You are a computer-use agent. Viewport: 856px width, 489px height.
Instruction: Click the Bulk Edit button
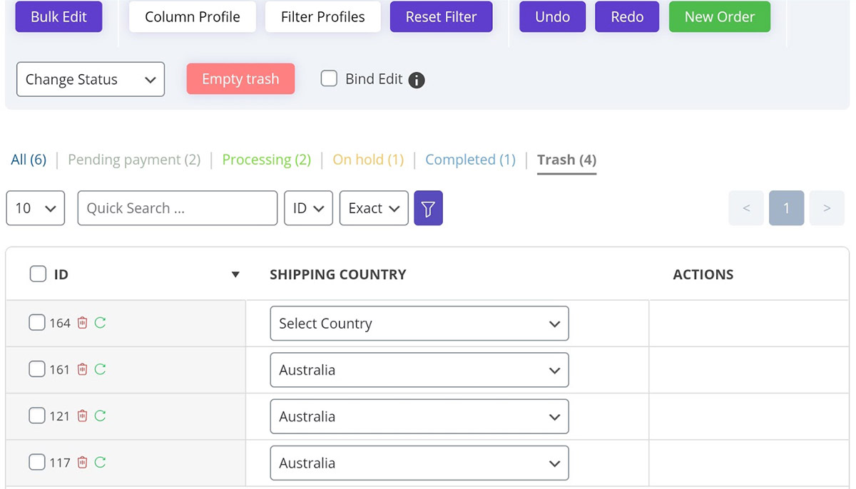[58, 17]
